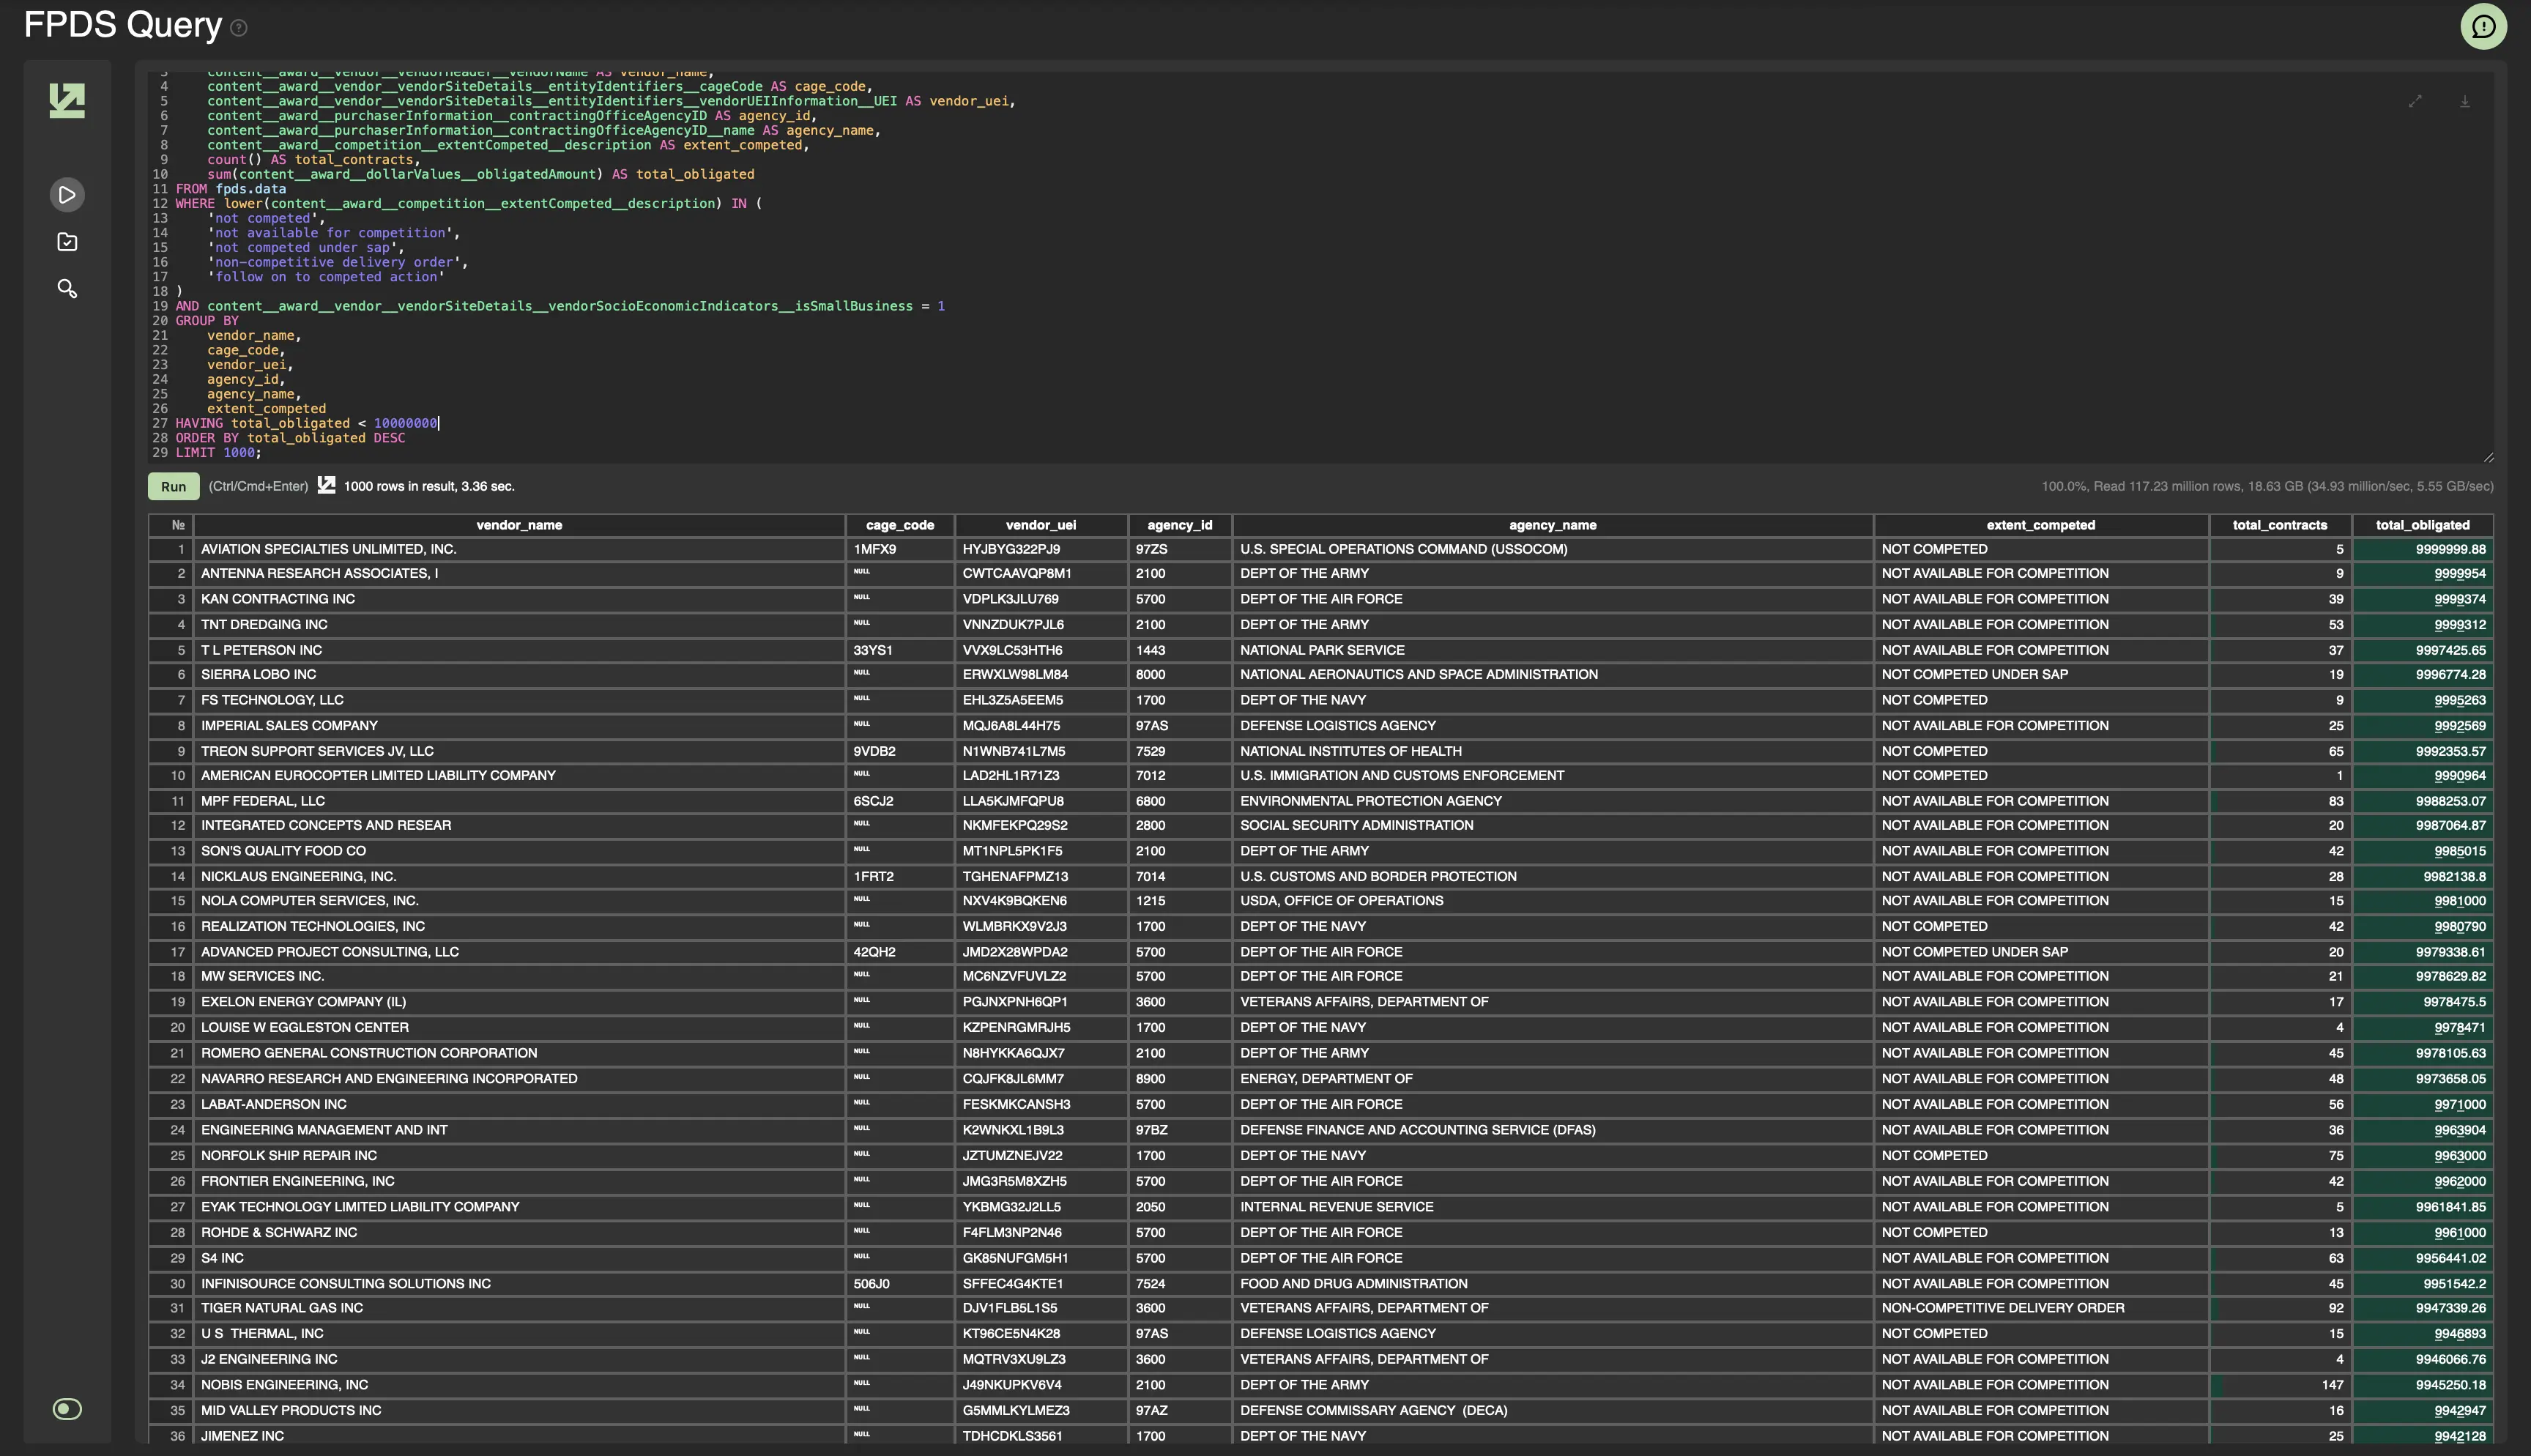Select NOT COMPETED UNDER SAP in SIERRA LOBO row
This screenshot has width=2531, height=1456.
click(2040, 675)
